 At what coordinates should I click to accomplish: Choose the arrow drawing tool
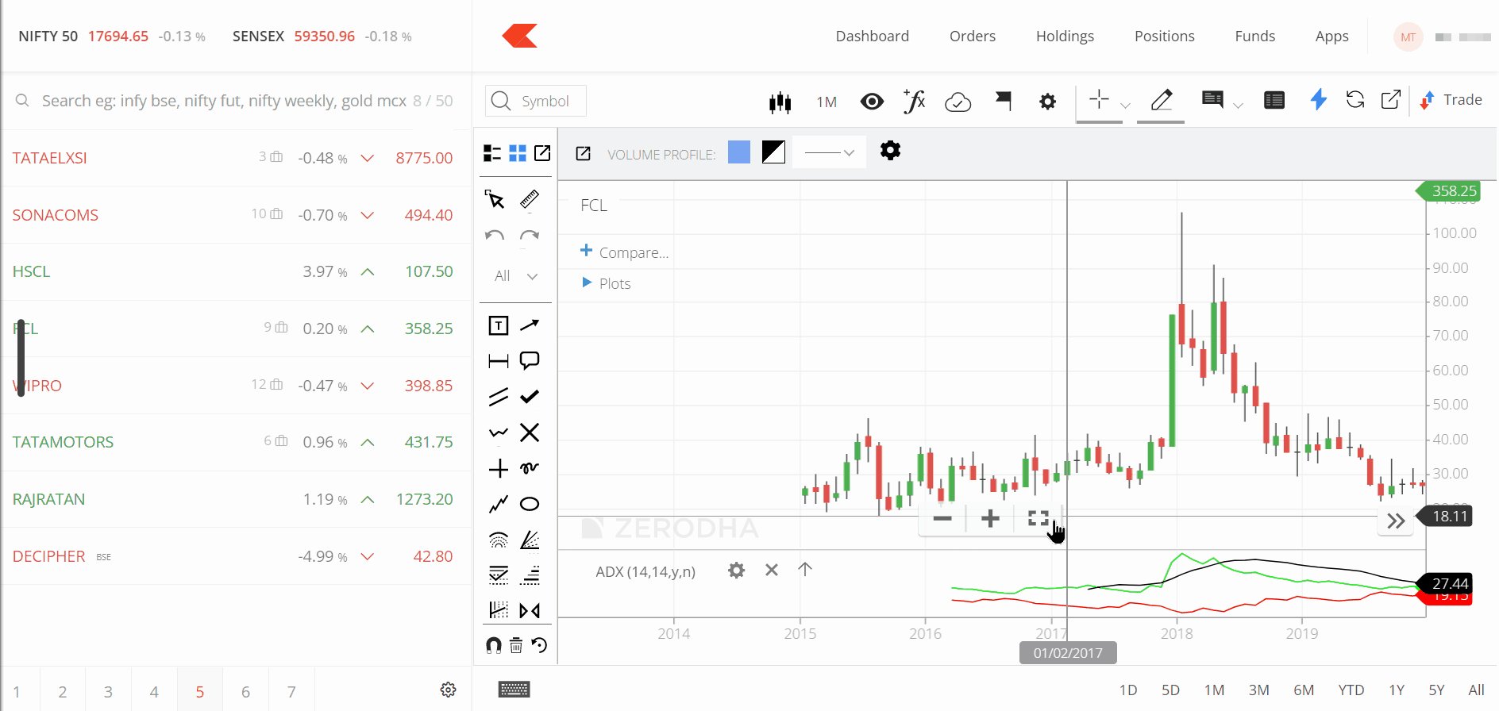[530, 325]
